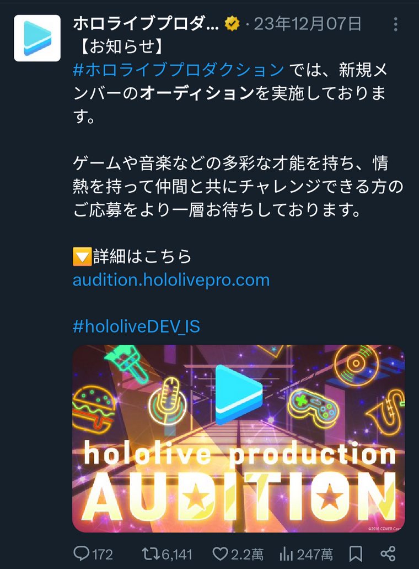Like the post with heart icon
The height and width of the screenshot is (569, 419).
coord(220,554)
